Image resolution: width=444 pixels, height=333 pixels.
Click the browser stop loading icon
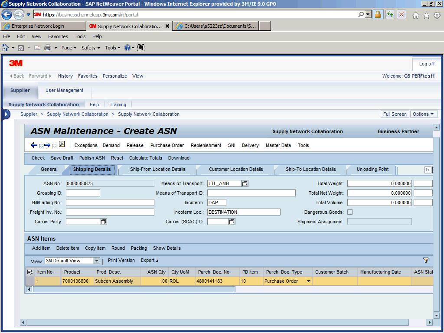402,14
